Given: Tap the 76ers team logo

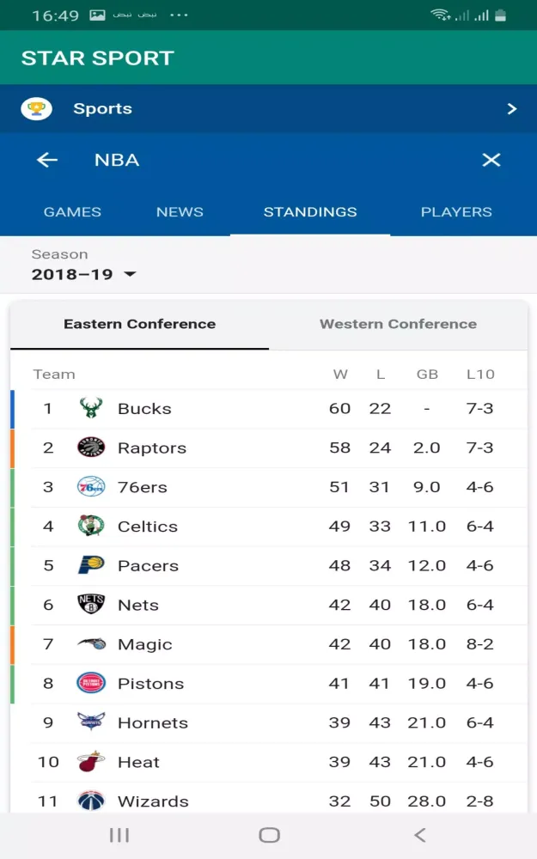Looking at the screenshot, I should click(x=90, y=487).
